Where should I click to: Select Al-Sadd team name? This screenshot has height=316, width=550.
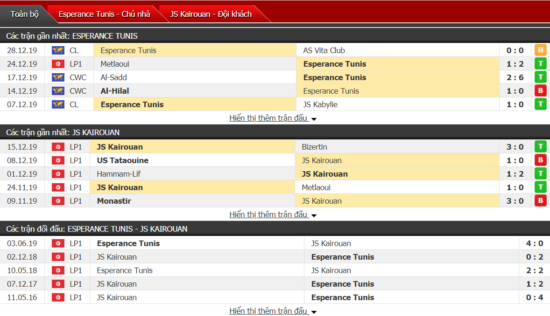click(113, 77)
